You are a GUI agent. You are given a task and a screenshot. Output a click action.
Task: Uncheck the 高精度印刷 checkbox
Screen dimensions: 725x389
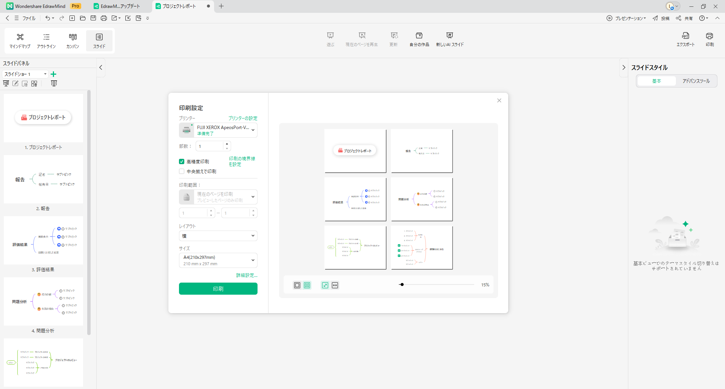(x=182, y=161)
